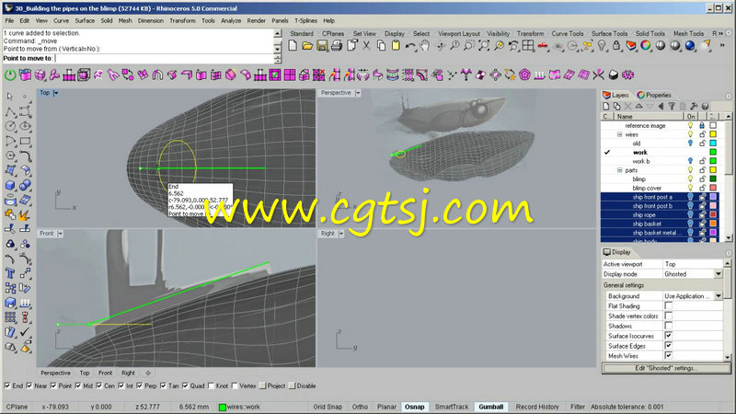The image size is (736, 414).
Task: Uncheck the Surface Isocurves checkbox
Action: click(669, 336)
